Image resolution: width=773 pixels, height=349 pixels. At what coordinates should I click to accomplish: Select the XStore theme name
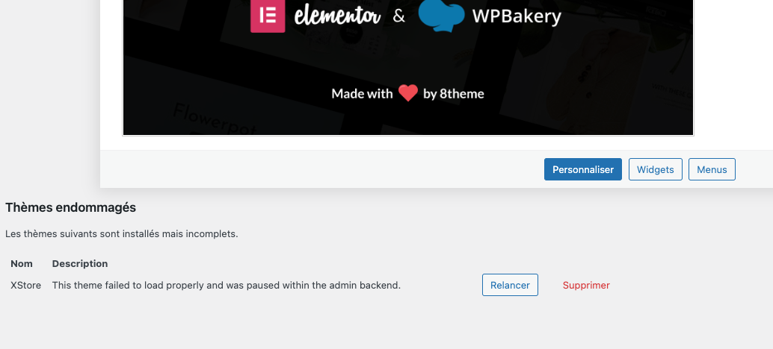(25, 285)
